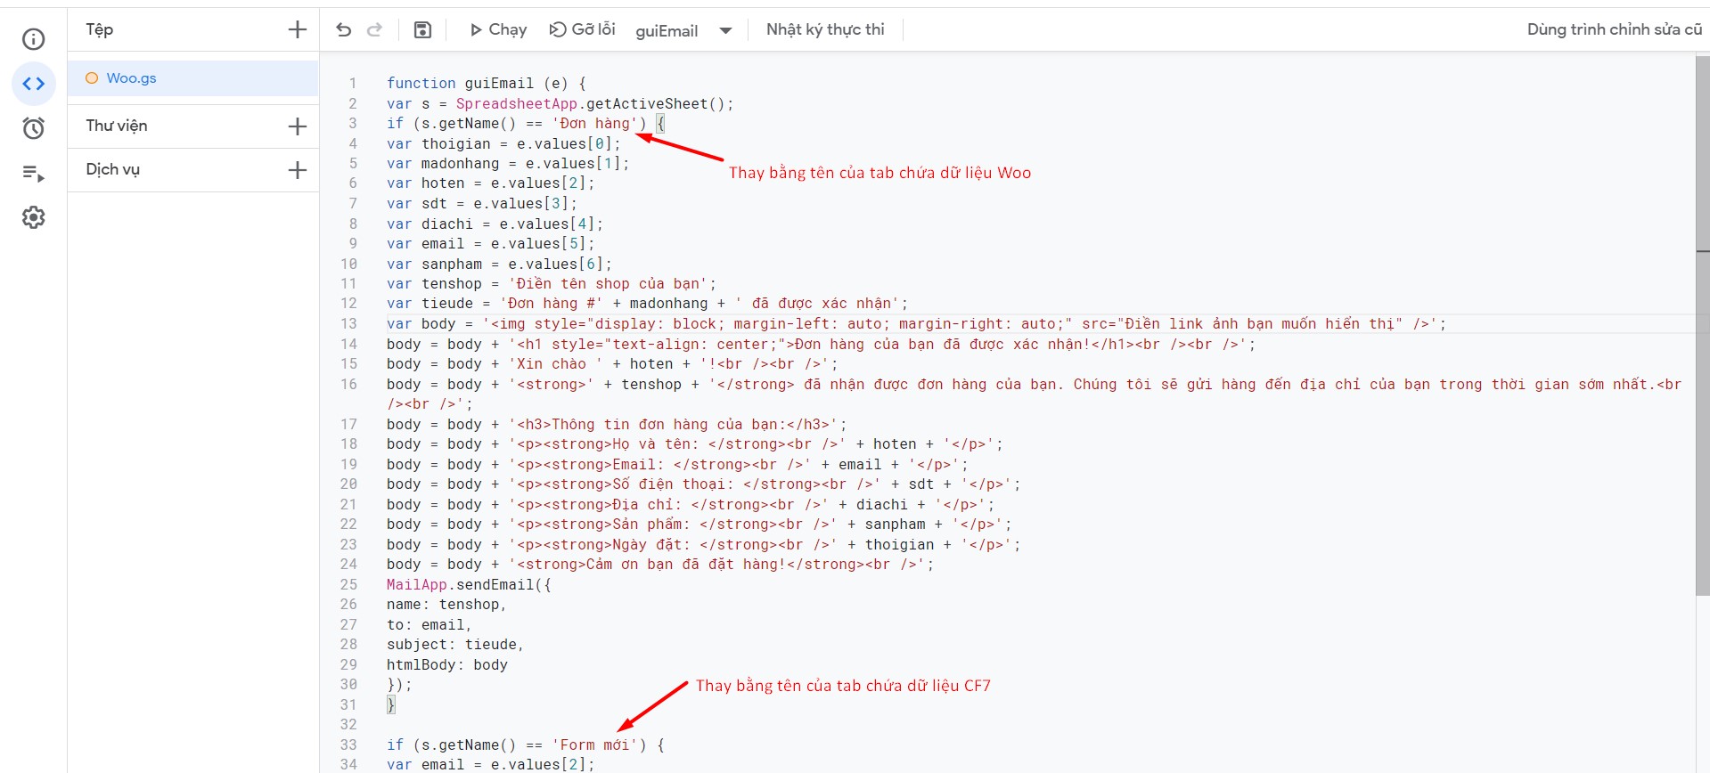Click line number 13 in the gutter
The height and width of the screenshot is (773, 1710).
click(x=348, y=324)
